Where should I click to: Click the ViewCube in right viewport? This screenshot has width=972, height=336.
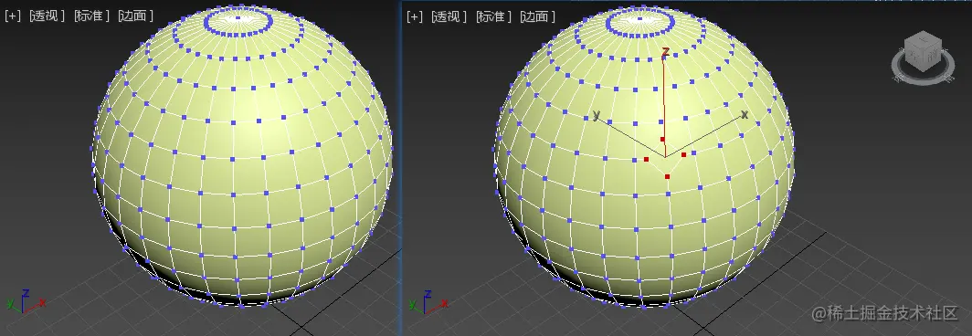pyautogui.click(x=923, y=52)
